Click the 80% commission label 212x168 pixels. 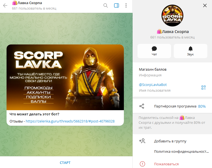[x=202, y=107]
